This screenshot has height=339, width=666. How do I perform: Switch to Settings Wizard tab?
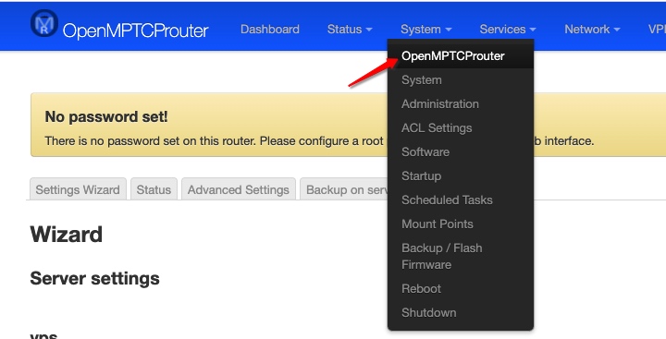[78, 189]
